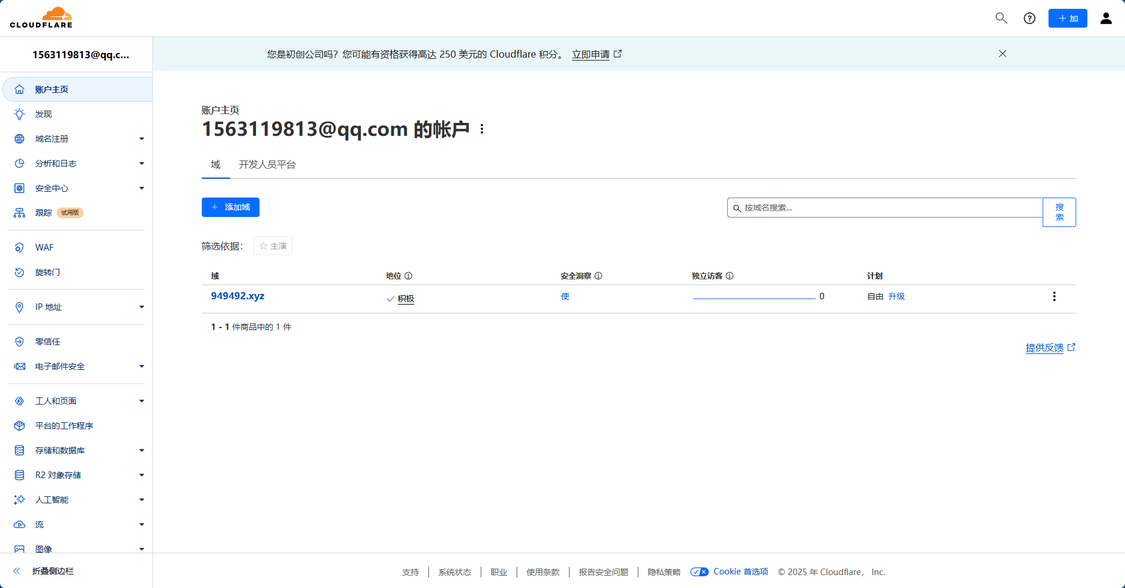
Task: Click the 电子邮件安全 envelope icon
Action: point(19,366)
